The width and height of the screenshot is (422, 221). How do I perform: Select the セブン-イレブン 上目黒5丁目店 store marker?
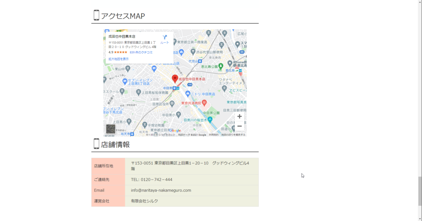[x=124, y=81]
